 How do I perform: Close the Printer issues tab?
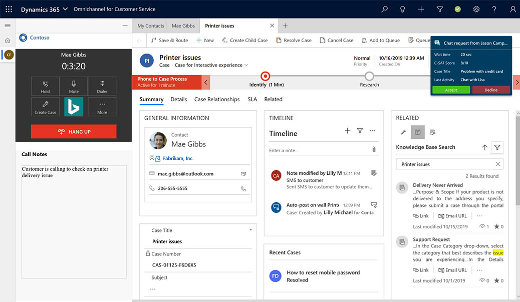[x=272, y=26]
